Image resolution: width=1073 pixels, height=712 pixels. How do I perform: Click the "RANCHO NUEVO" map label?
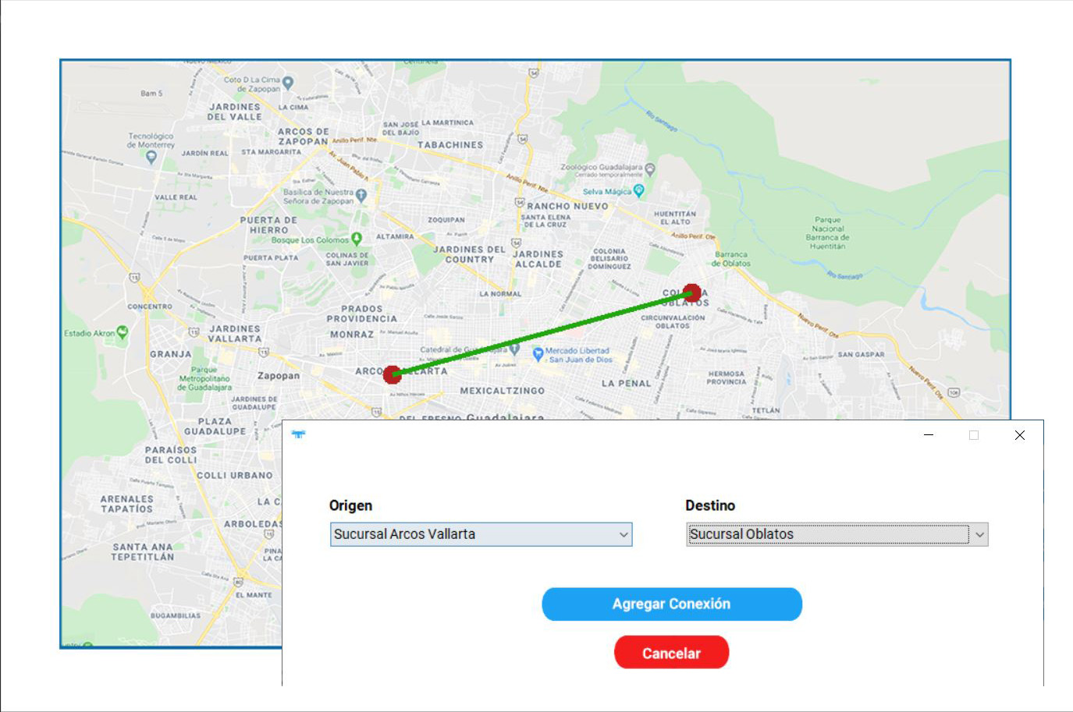point(567,206)
